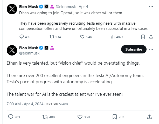Click the Subscribe button

tap(134, 49)
